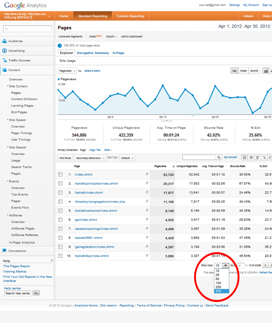This screenshot has height=323, width=272.
Task: Switch to the Navigation Summary tab
Action: [93, 53]
